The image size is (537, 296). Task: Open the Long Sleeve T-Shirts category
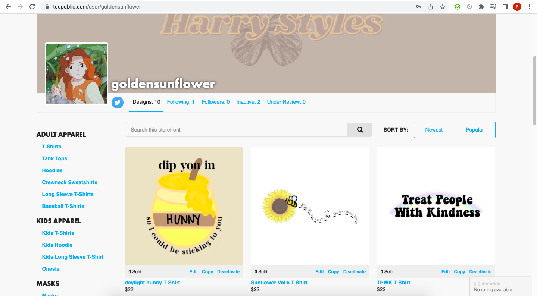click(x=68, y=194)
